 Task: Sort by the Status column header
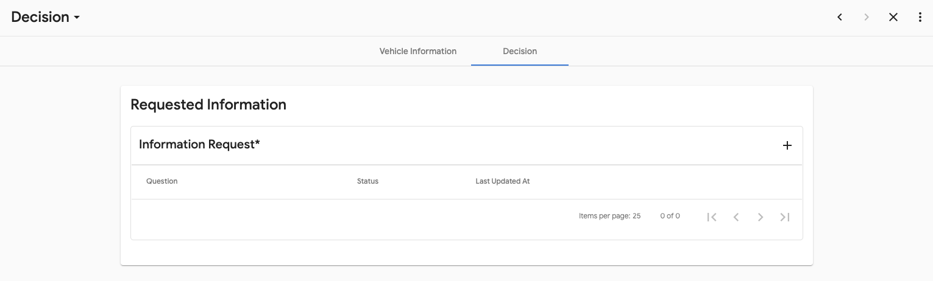coord(367,181)
